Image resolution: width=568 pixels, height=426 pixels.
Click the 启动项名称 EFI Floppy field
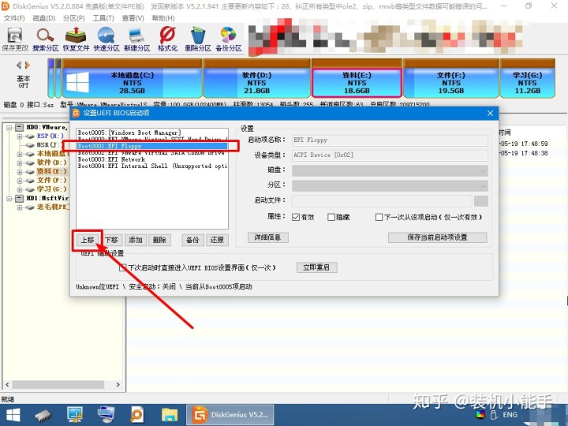point(390,140)
